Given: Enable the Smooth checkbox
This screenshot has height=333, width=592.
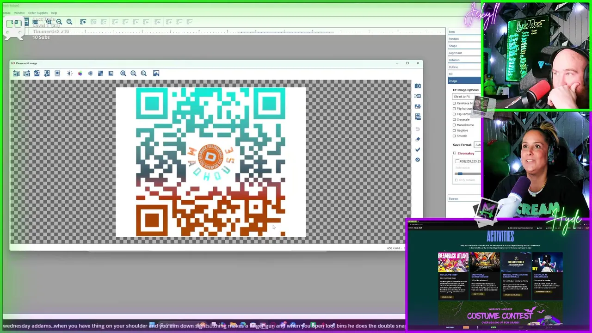Looking at the screenshot, I should click(454, 136).
